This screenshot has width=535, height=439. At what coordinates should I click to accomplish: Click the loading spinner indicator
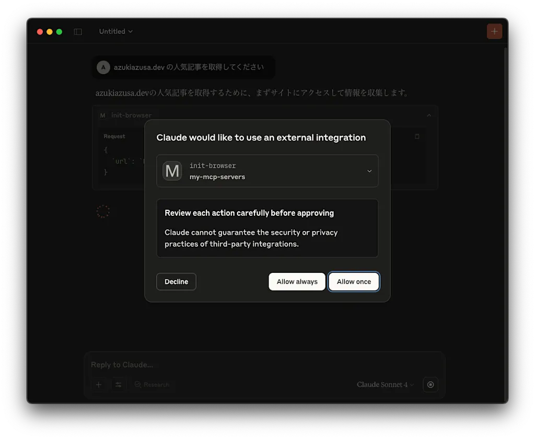pos(103,212)
